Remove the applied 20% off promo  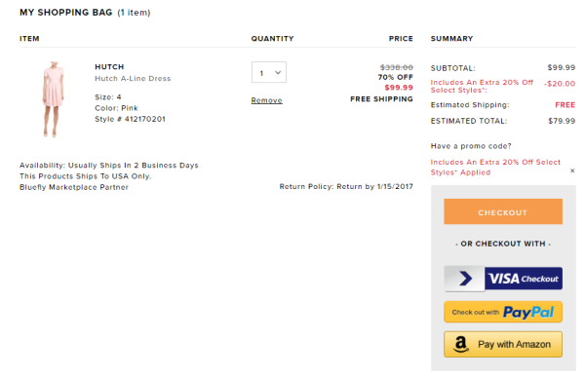pos(572,170)
